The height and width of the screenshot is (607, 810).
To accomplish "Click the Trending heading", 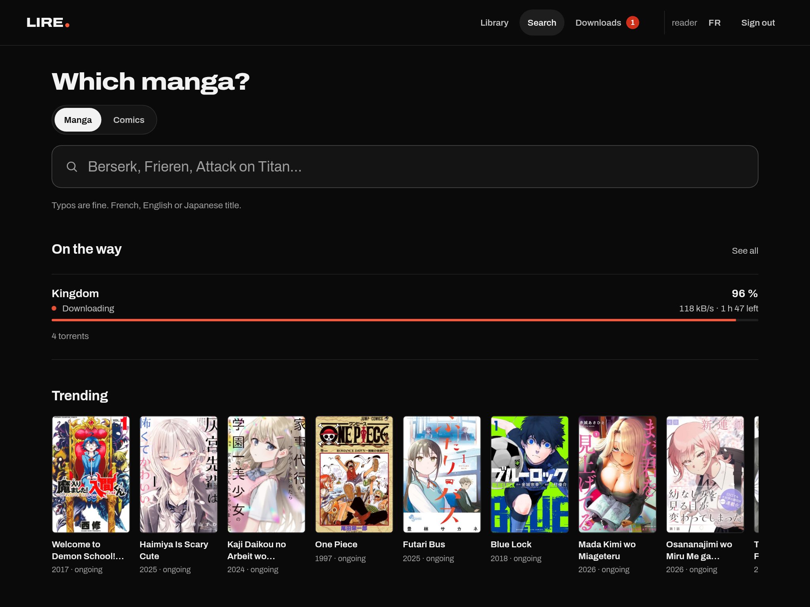I will 80,395.
